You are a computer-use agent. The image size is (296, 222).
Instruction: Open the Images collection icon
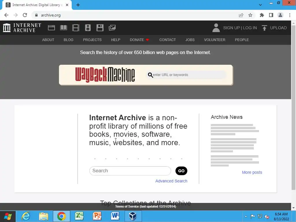pos(112,28)
